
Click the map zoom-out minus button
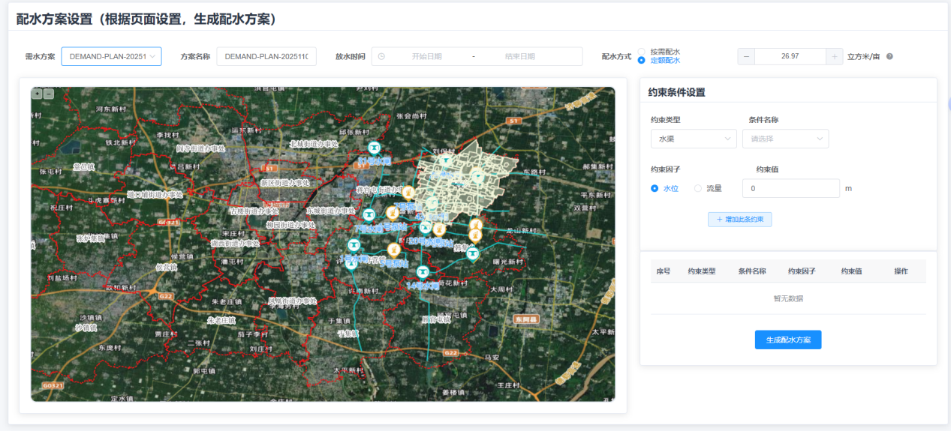(x=49, y=94)
